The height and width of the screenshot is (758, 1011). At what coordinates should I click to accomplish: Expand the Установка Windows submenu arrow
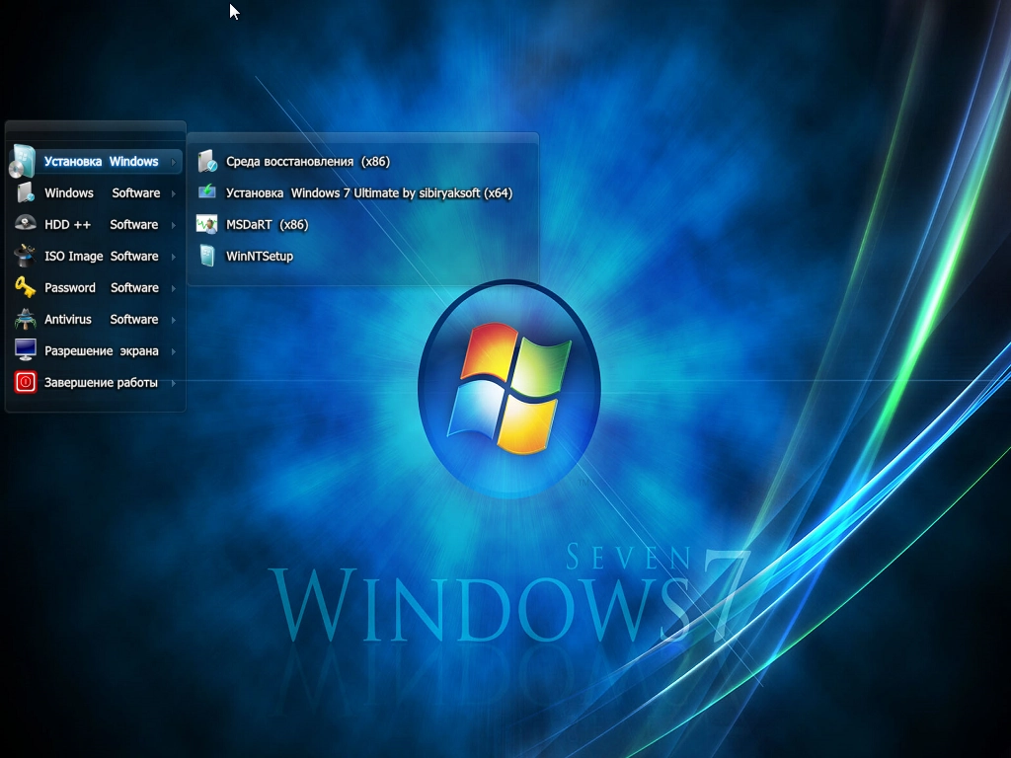tap(173, 162)
